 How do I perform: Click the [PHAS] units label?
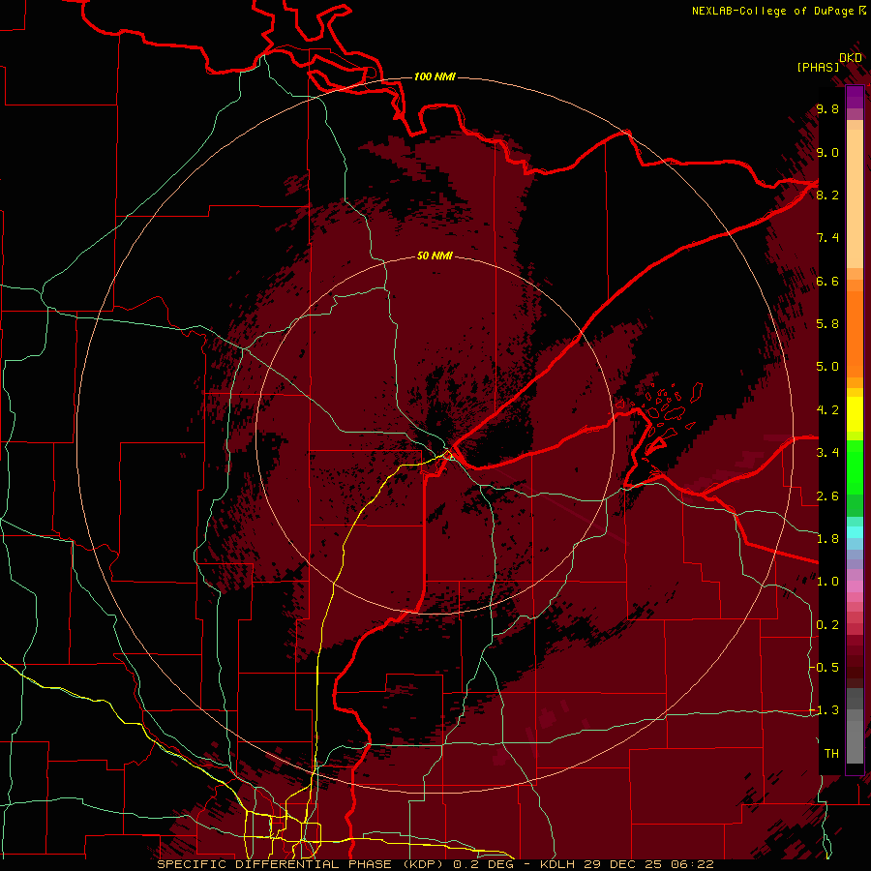point(818,68)
